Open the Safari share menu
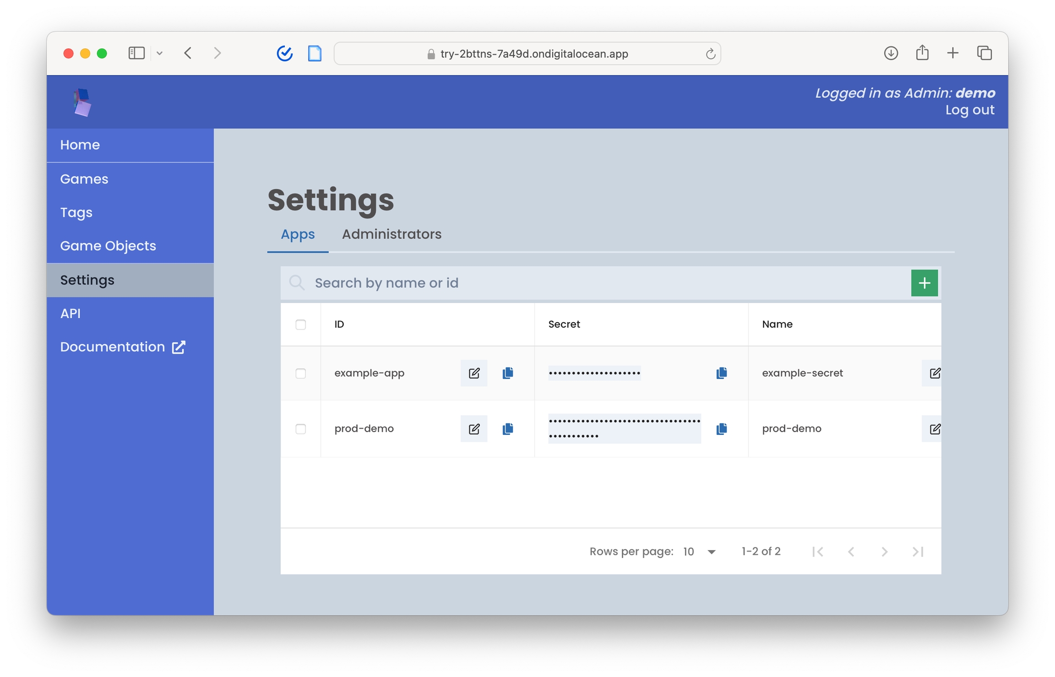The image size is (1055, 677). 922,53
